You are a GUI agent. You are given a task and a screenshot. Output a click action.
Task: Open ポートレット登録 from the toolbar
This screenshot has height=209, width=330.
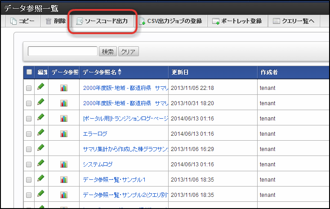pyautogui.click(x=237, y=21)
